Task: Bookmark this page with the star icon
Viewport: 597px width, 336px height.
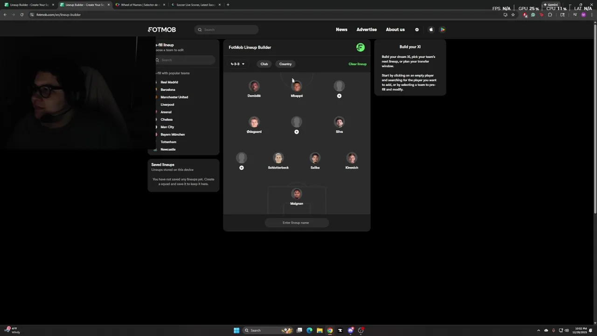Action: point(513,14)
